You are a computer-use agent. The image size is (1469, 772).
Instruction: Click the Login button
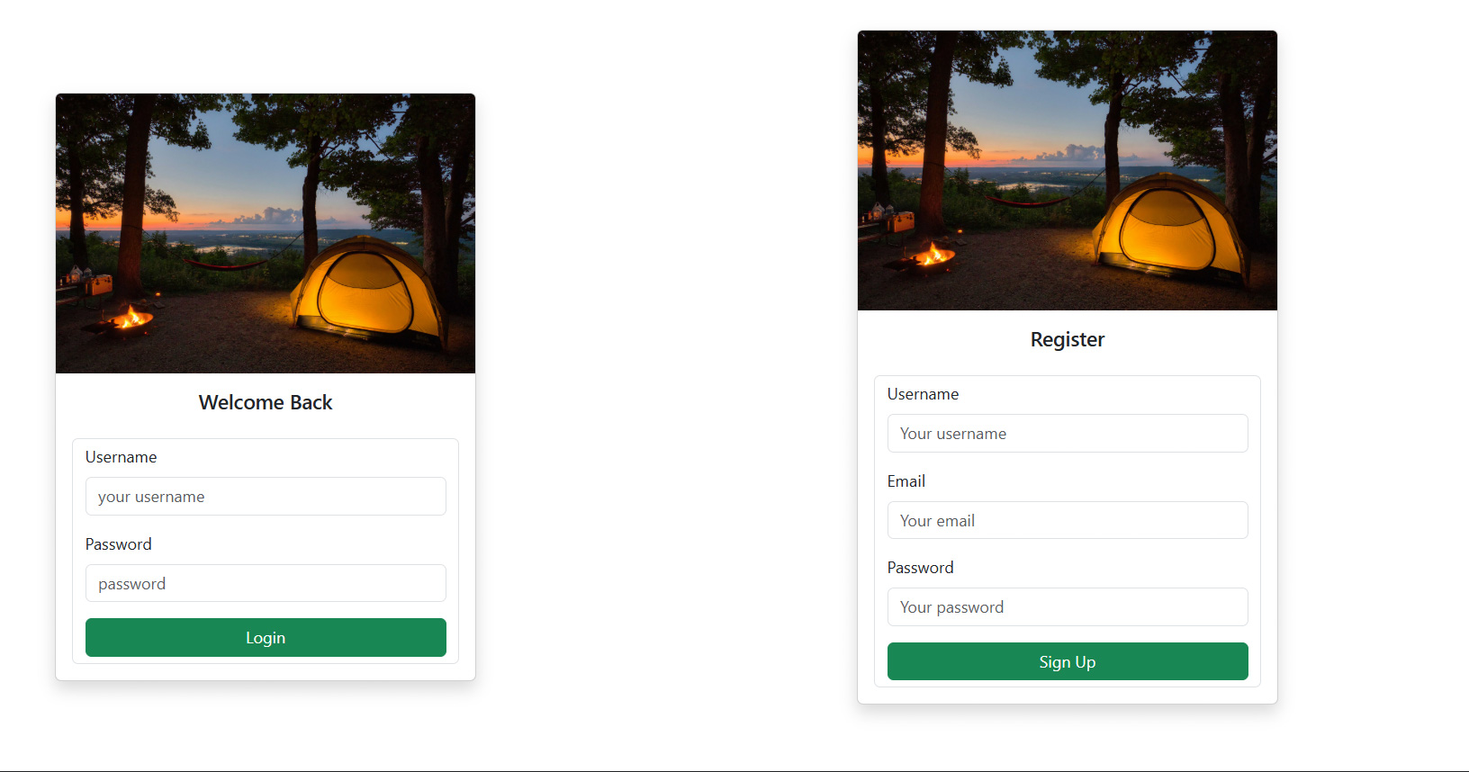pyautogui.click(x=266, y=637)
